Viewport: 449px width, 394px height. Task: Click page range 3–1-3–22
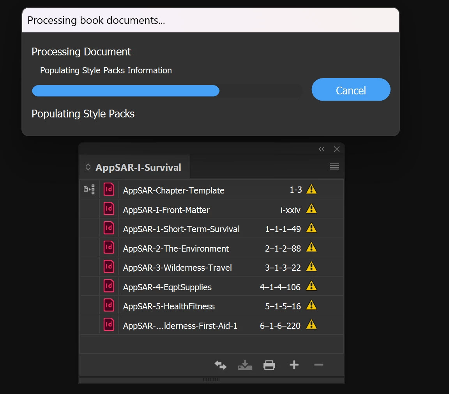coord(283,268)
